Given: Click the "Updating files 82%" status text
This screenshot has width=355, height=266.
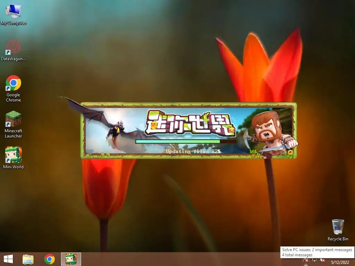Looking at the screenshot, I should pyautogui.click(x=193, y=151).
